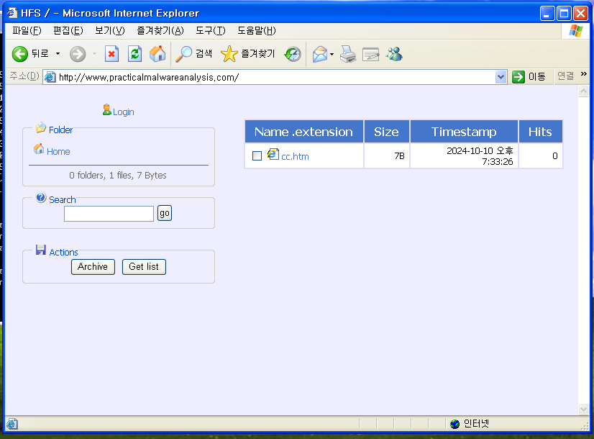Open the Favorites (즐겨찾기) star toolbar button
The height and width of the screenshot is (439, 594).
(248, 54)
